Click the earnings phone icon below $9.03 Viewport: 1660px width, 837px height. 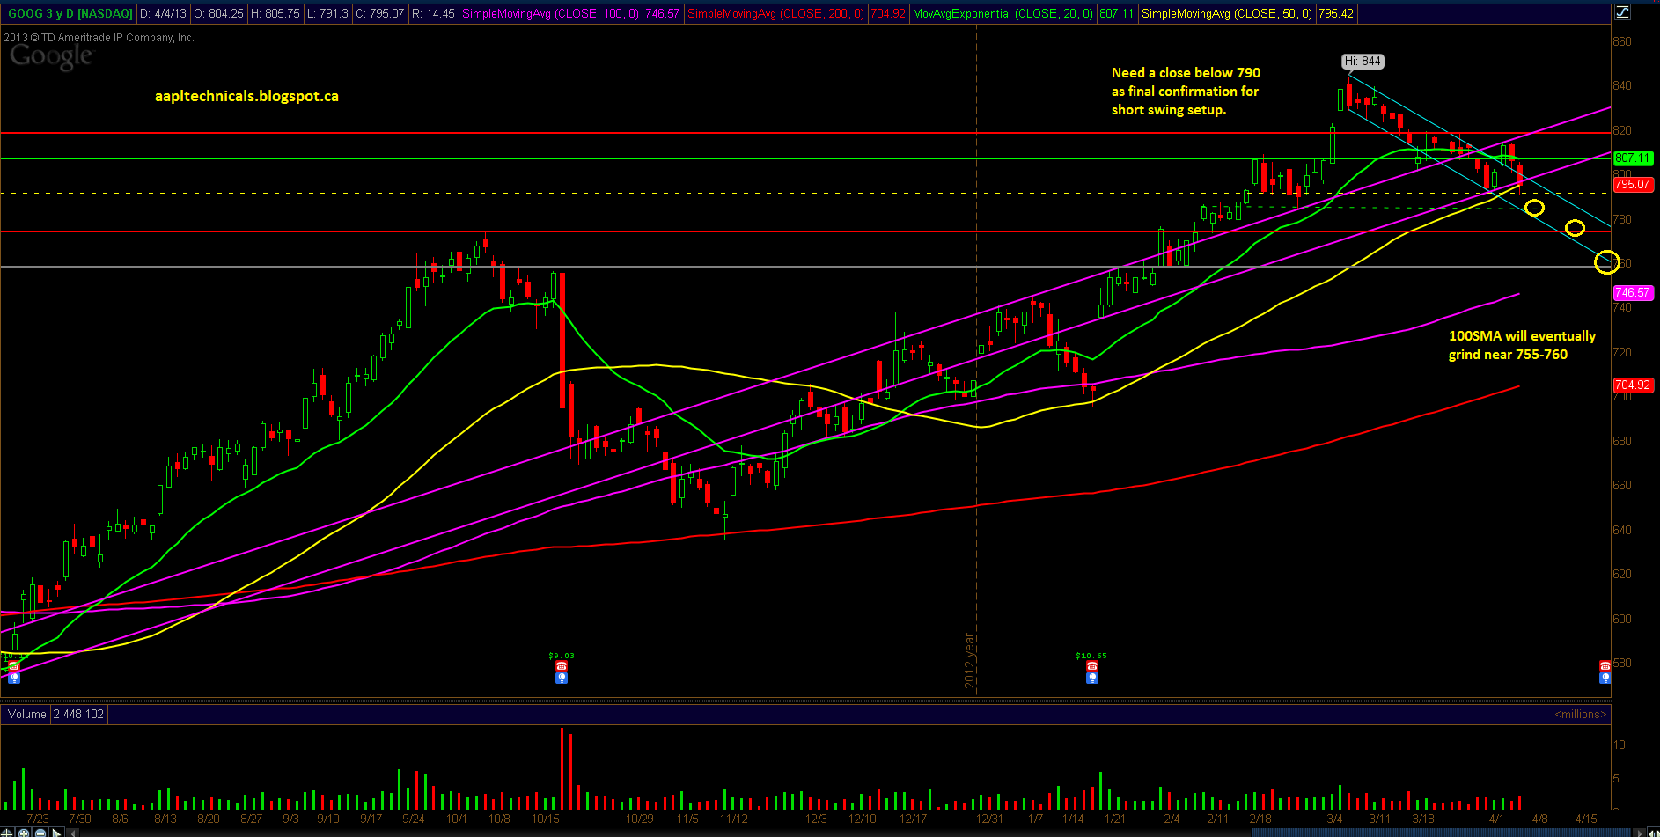pos(562,667)
